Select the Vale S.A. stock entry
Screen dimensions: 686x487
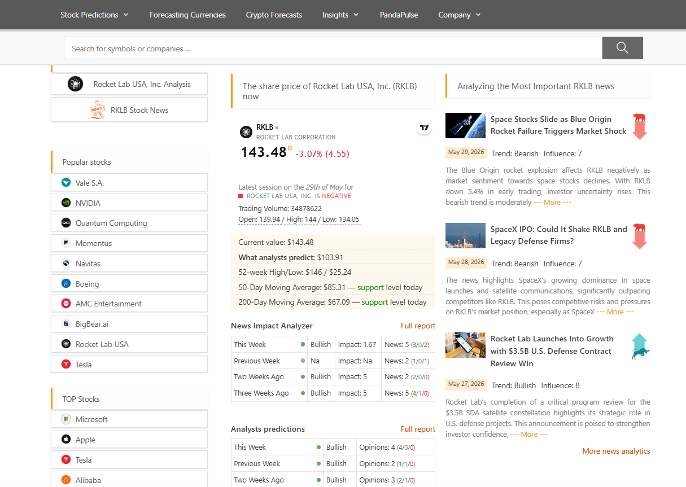pos(129,183)
